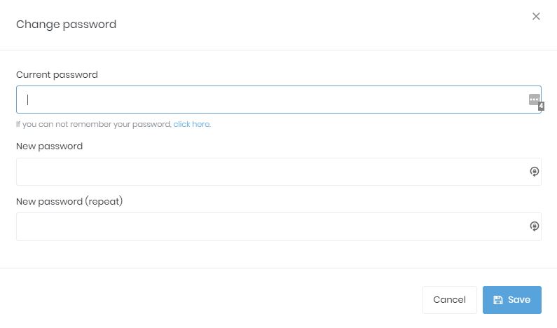Click the password manager icon in Current password
The width and height of the screenshot is (557, 328).
pos(535,100)
